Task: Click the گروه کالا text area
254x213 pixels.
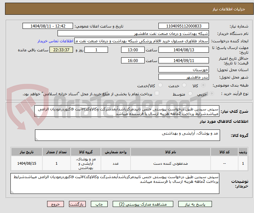Action: [x=127, y=135]
